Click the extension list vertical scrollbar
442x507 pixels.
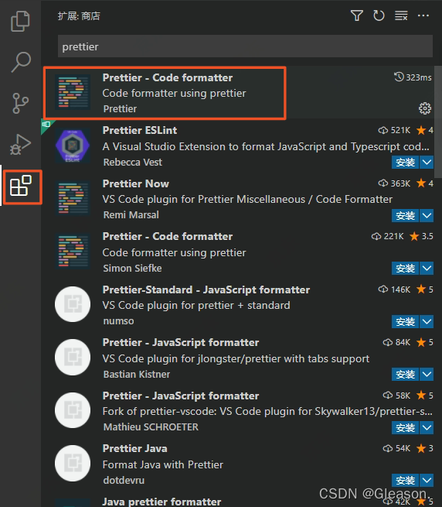point(438,122)
